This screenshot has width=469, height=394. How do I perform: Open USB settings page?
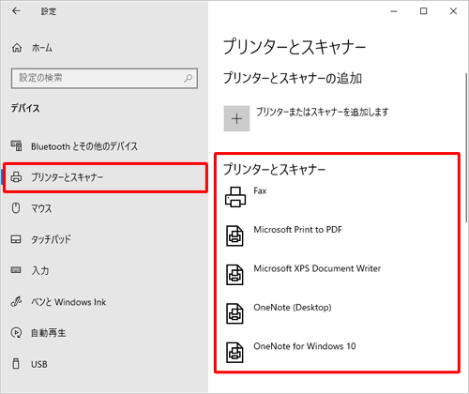tap(39, 364)
